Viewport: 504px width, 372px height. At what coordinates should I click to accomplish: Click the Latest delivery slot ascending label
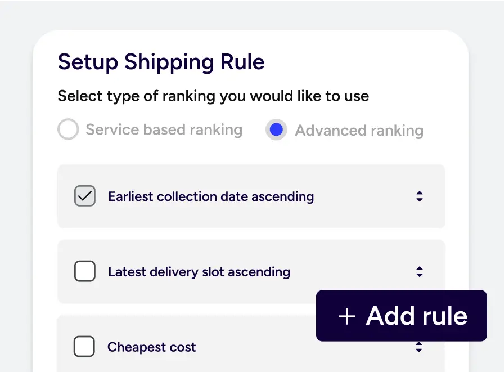tap(199, 272)
